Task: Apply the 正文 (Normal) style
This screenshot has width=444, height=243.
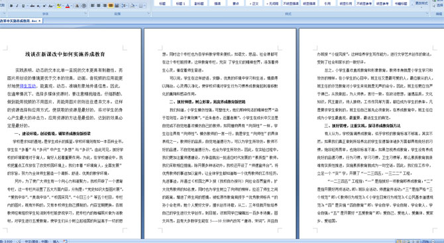Action: pos(254,3)
